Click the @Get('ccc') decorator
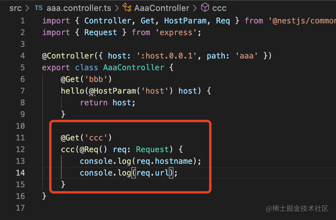Viewport: 336px width, 220px height. [86, 138]
